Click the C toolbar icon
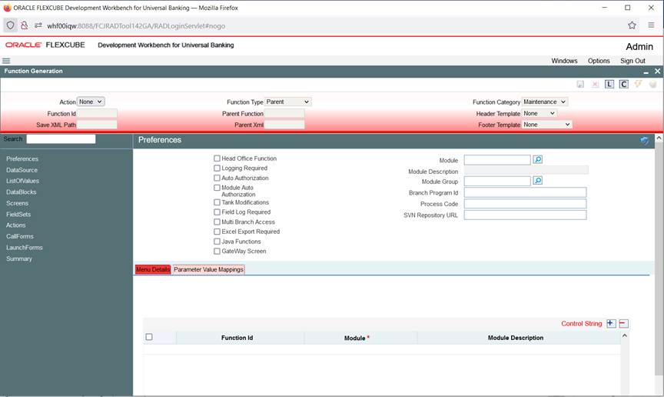 623,84
